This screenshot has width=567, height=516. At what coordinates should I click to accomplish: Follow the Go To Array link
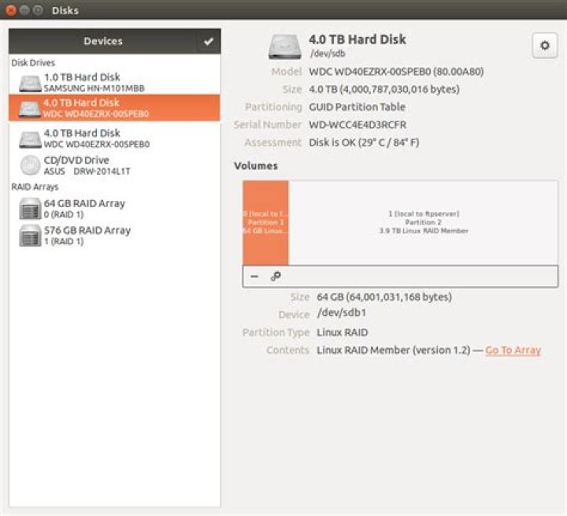513,350
